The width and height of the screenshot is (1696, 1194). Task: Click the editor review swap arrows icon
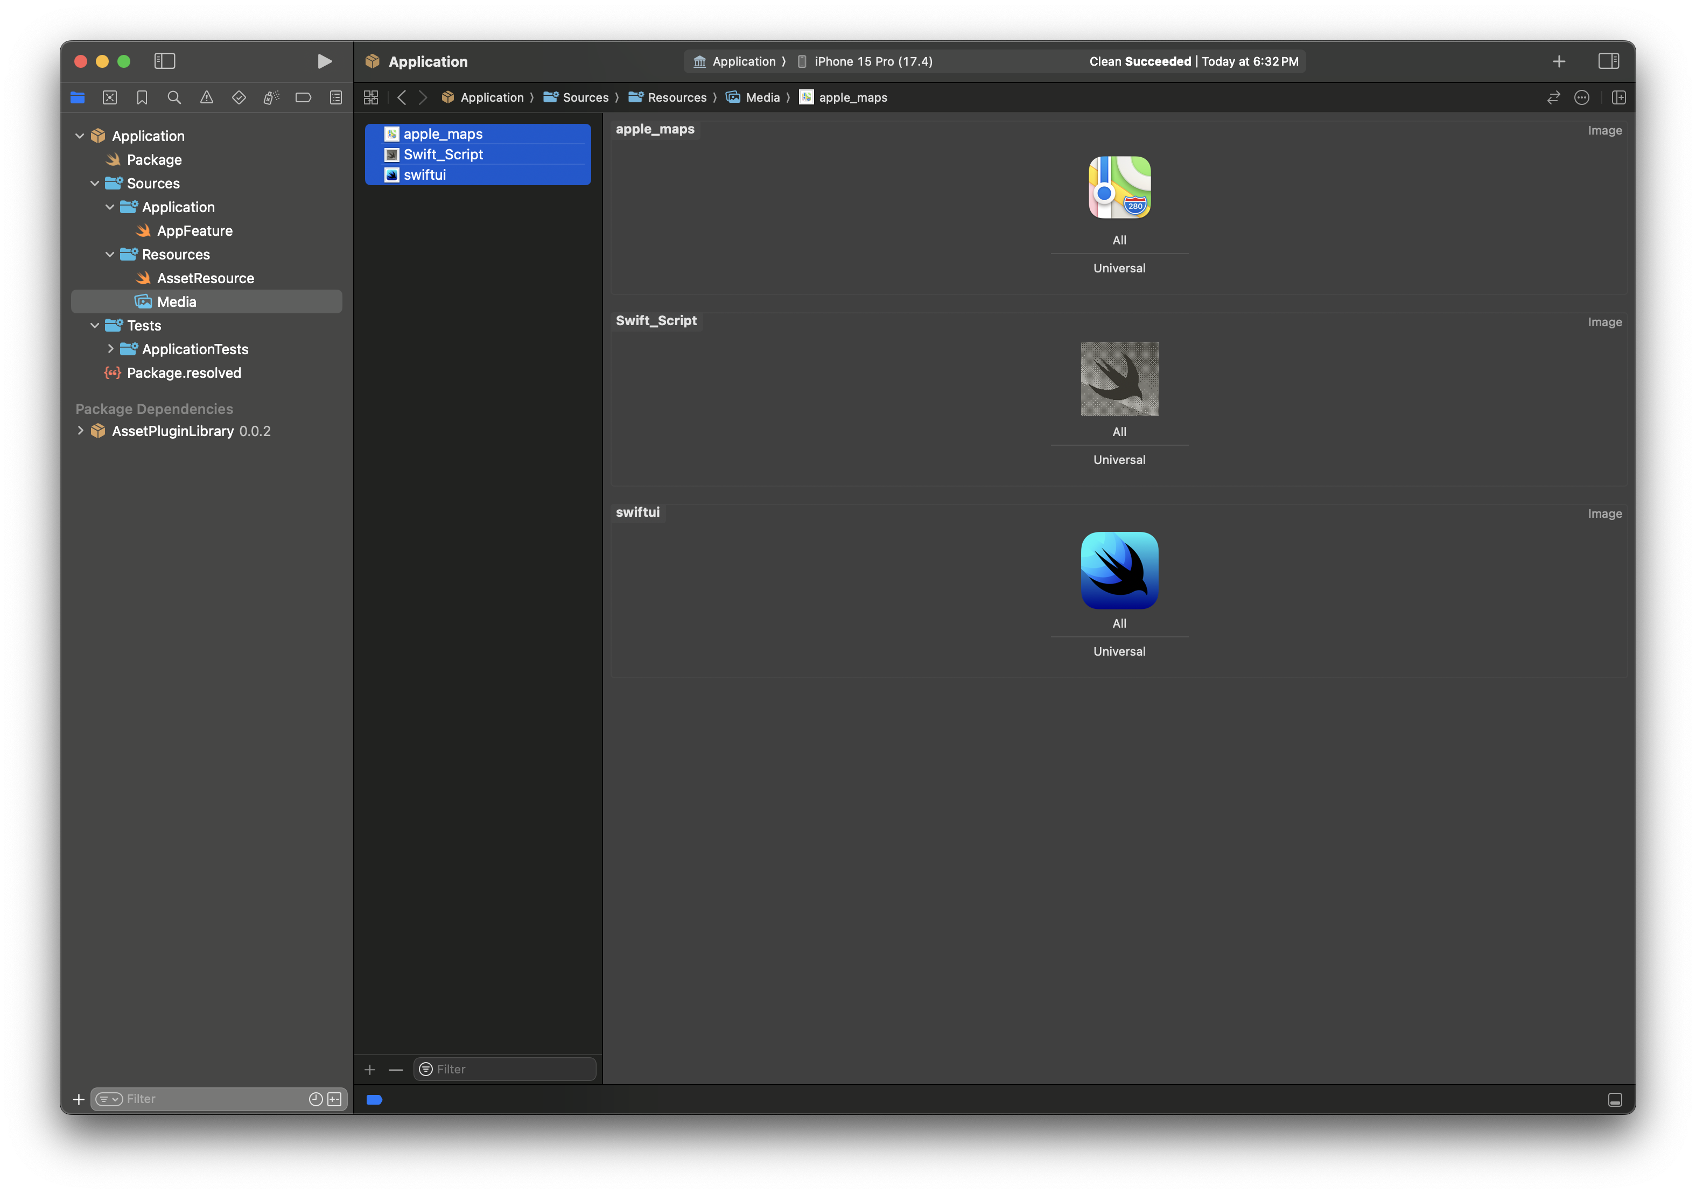coord(1553,97)
